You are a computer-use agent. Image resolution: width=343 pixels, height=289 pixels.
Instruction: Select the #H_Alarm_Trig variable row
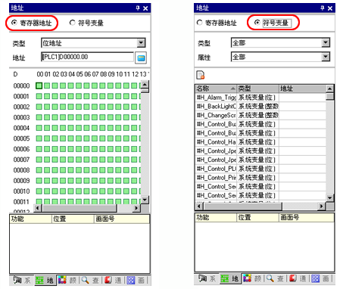pos(261,98)
